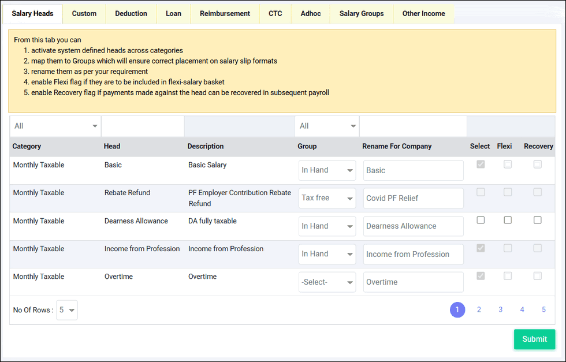566x362 pixels.
Task: Open the Category filter dropdown
Action: point(55,126)
